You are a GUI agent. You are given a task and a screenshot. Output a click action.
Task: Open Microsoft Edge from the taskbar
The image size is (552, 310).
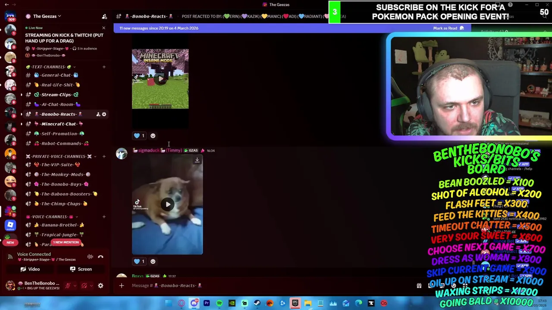tap(358, 303)
